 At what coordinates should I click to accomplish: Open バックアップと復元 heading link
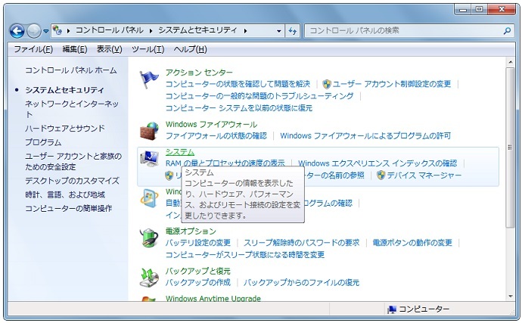click(x=197, y=271)
